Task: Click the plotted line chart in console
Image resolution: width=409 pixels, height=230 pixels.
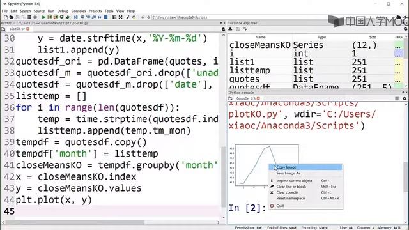Action: click(264, 166)
